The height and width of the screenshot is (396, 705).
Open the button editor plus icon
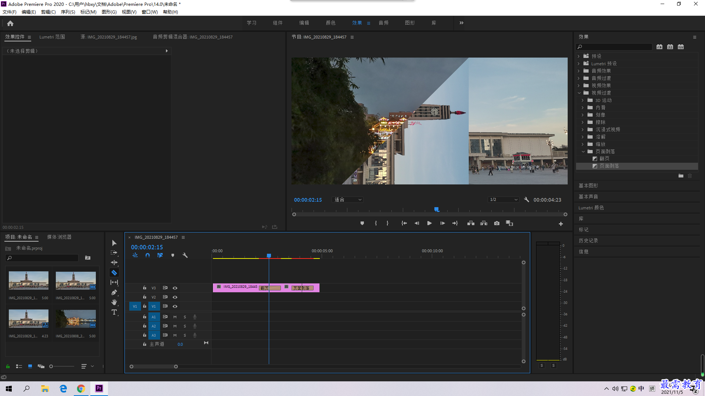click(561, 224)
